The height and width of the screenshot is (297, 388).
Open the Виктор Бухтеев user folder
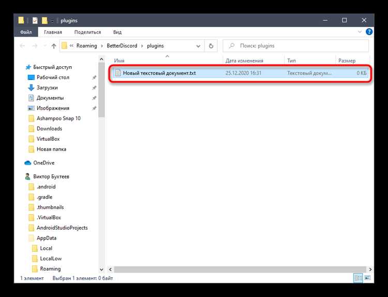51,176
